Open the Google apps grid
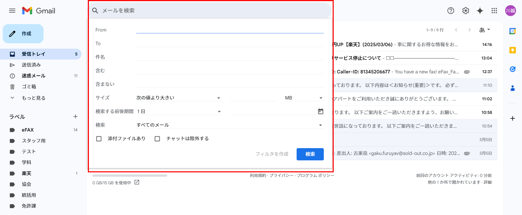This screenshot has width=522, height=215. click(x=494, y=11)
